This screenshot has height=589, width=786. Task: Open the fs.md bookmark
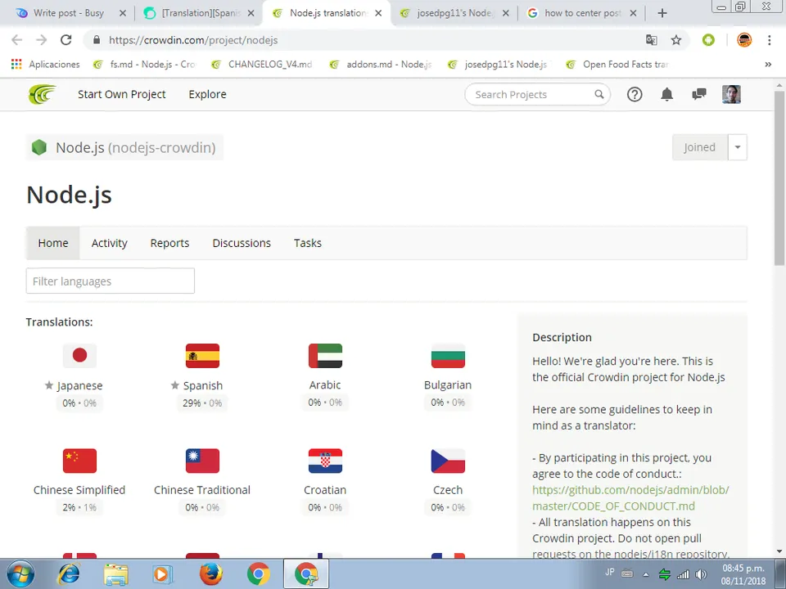click(146, 64)
